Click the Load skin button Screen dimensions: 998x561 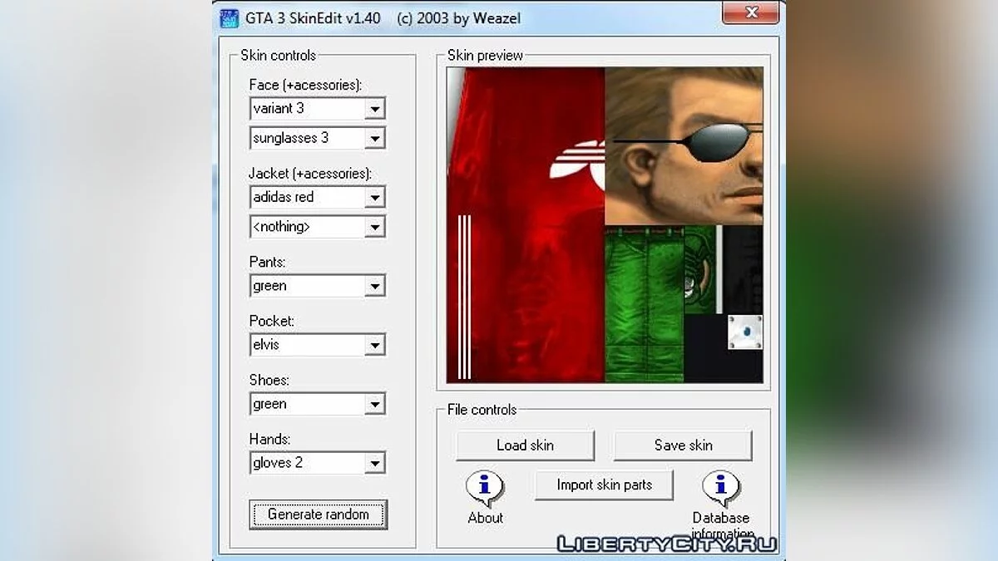click(525, 445)
